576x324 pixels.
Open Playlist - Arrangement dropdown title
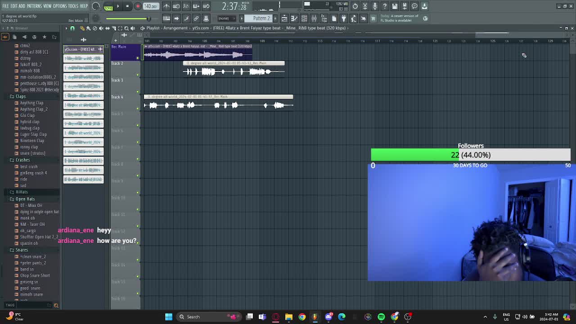tap(166, 28)
